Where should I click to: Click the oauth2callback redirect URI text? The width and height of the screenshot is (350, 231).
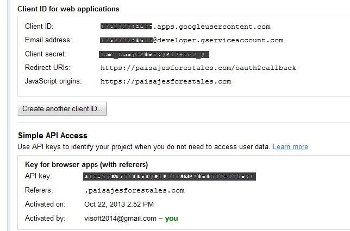[x=198, y=68]
